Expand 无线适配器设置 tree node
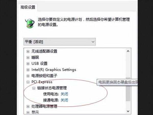This screenshot has width=153, height=115. (28, 52)
